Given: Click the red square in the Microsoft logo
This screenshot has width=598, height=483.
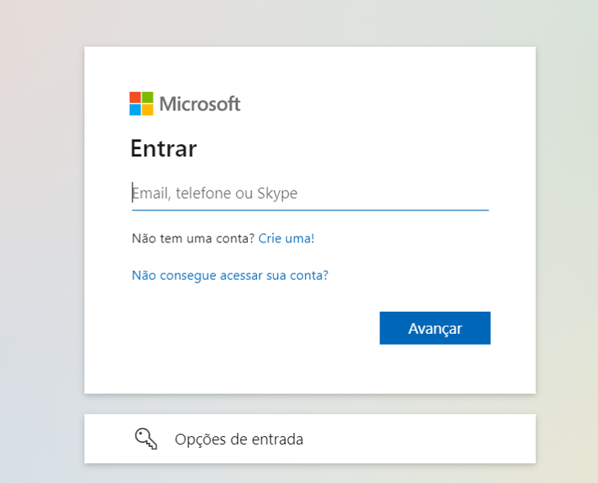Looking at the screenshot, I should pyautogui.click(x=135, y=97).
